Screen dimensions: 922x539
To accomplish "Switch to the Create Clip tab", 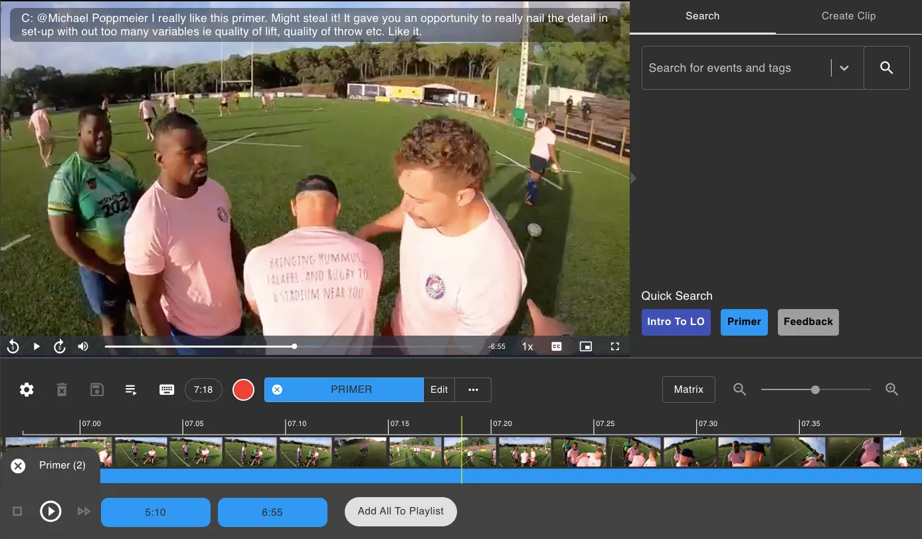I will pyautogui.click(x=848, y=16).
